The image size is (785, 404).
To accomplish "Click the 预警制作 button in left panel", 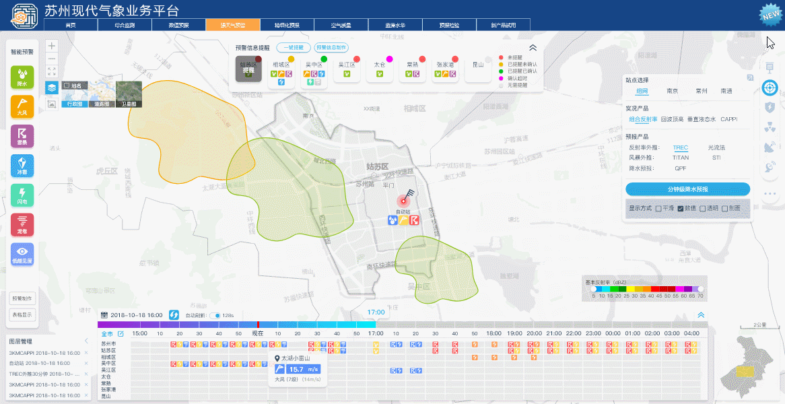I will tap(22, 298).
